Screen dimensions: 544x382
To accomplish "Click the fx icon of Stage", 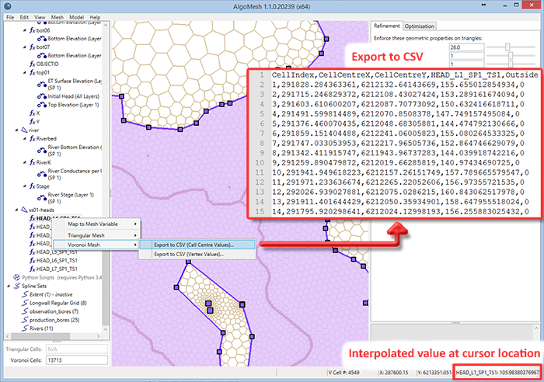I will 33,186.
